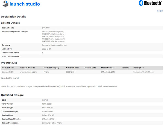This screenshot has height=126, width=164.
Task: Click the Product Category column header
Action: (x=51, y=68)
